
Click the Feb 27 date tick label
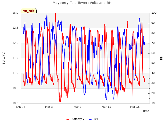(21, 107)
